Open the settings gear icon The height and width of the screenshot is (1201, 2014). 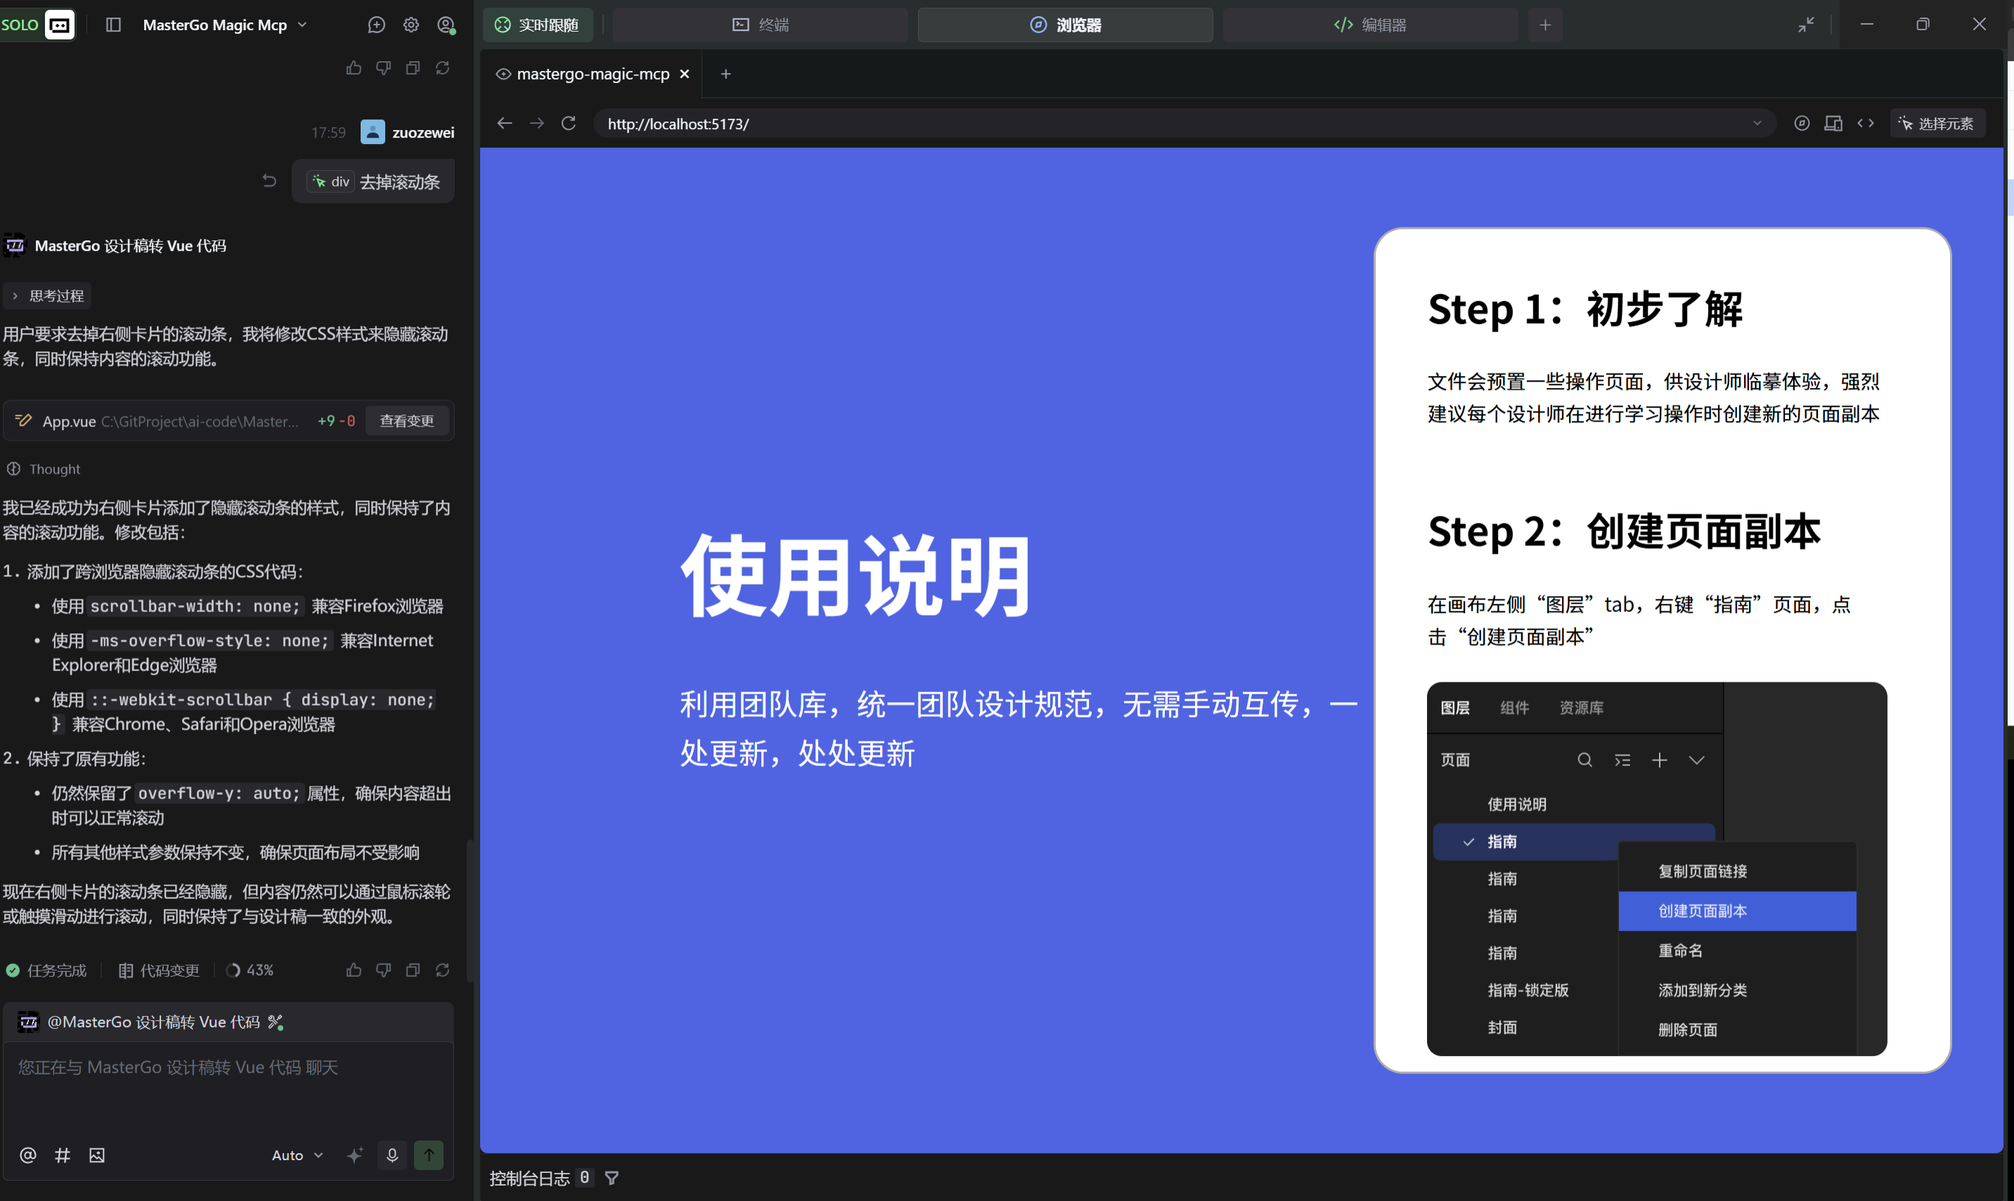[x=411, y=25]
